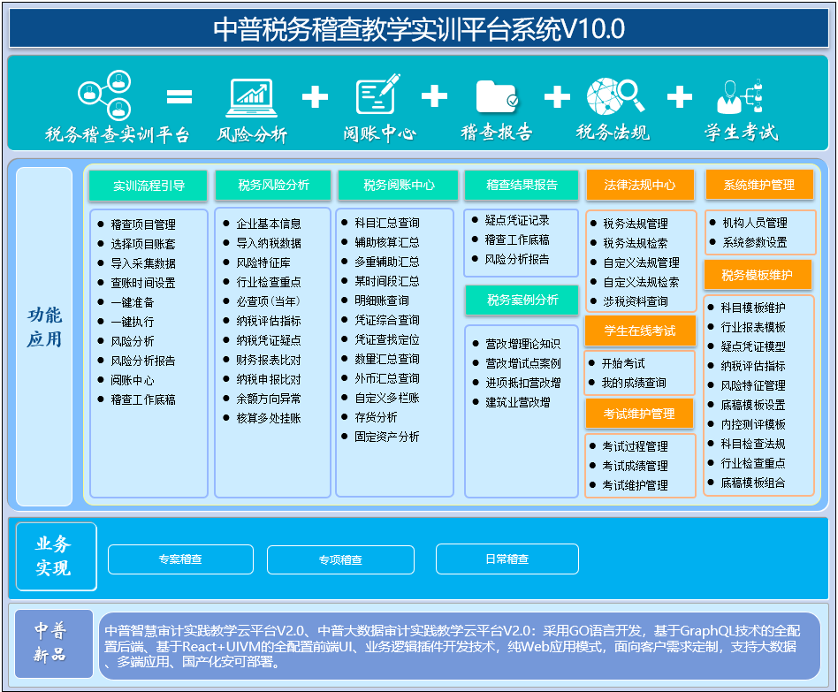Select 风险特征库 item
Screen dimensions: 838x692
point(263,262)
